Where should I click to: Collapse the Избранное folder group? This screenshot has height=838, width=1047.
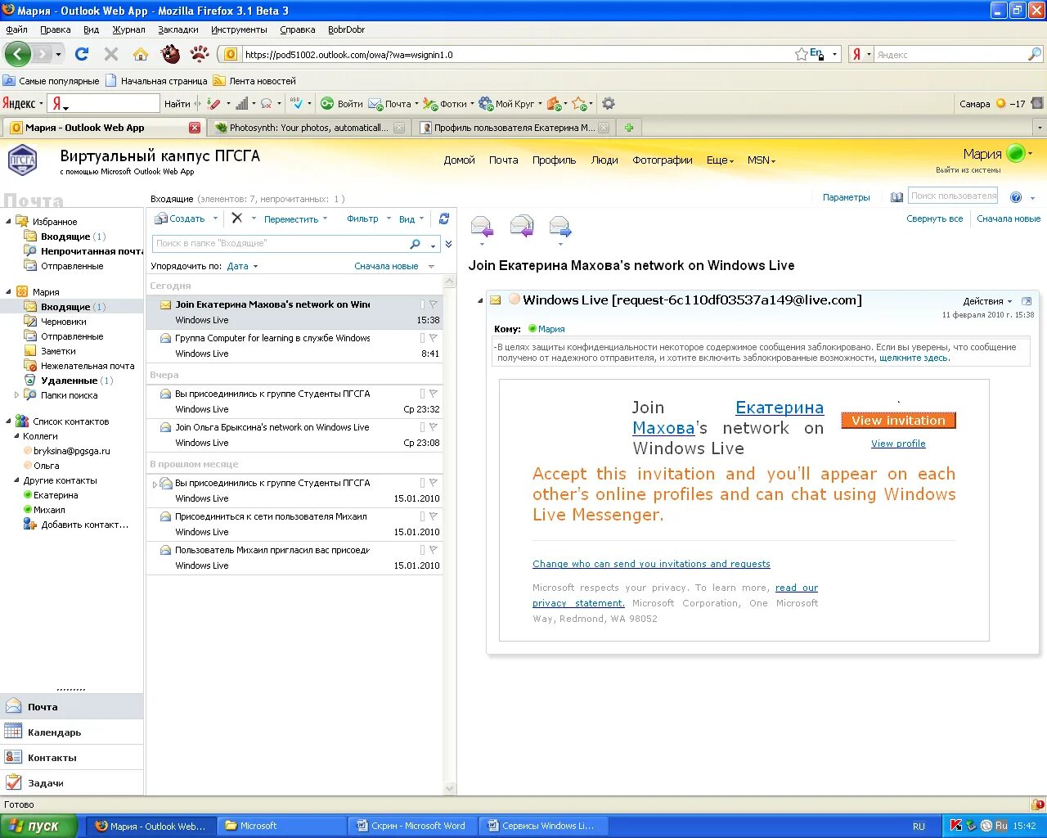(x=9, y=221)
